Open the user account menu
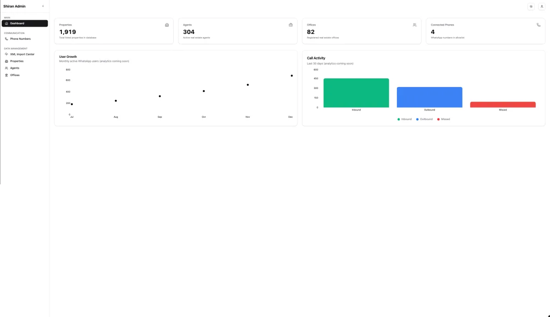Image resolution: width=550 pixels, height=317 pixels. click(541, 6)
